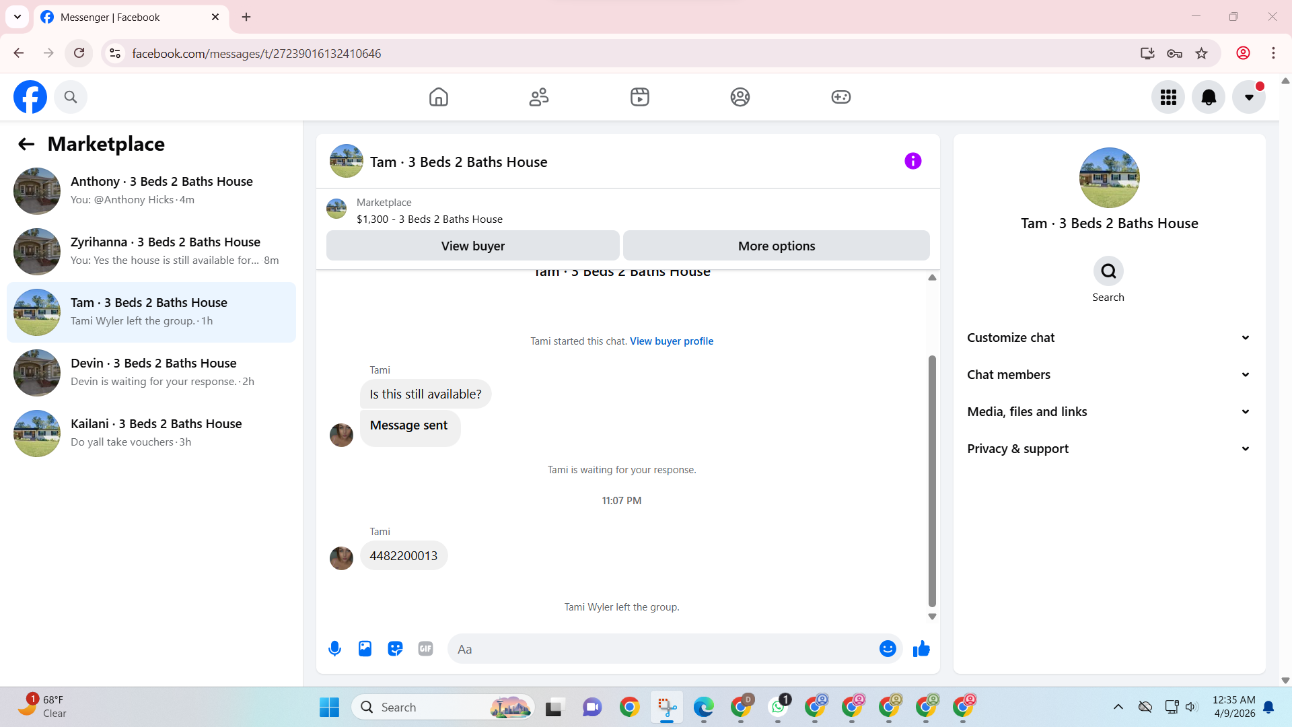Open emoji picker in message box
This screenshot has width=1292, height=727.
(x=888, y=649)
